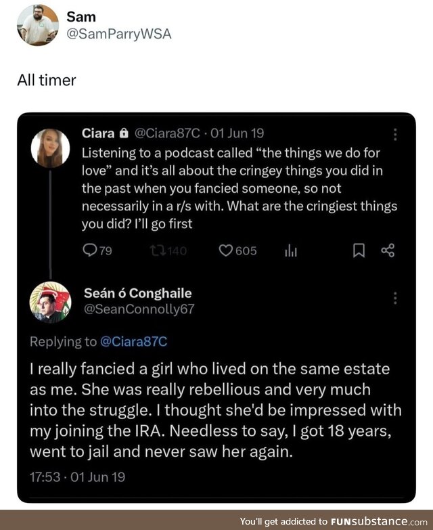This screenshot has width=433, height=530.
Task: Click the reply icon showing 79 replies
Action: point(88,250)
